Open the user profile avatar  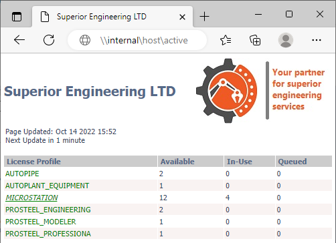286,40
